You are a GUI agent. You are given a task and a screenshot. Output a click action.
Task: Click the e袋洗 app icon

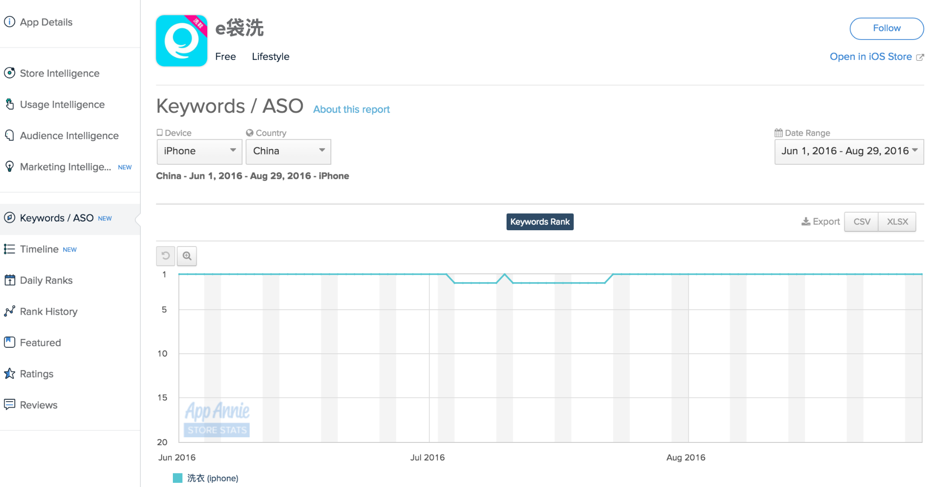click(181, 40)
